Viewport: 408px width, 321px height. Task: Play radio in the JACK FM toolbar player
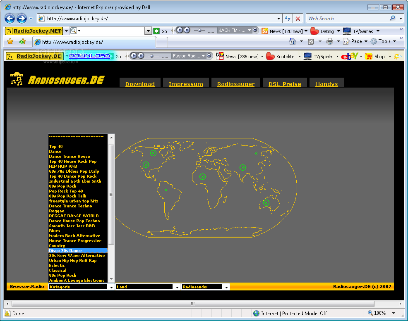(180, 30)
